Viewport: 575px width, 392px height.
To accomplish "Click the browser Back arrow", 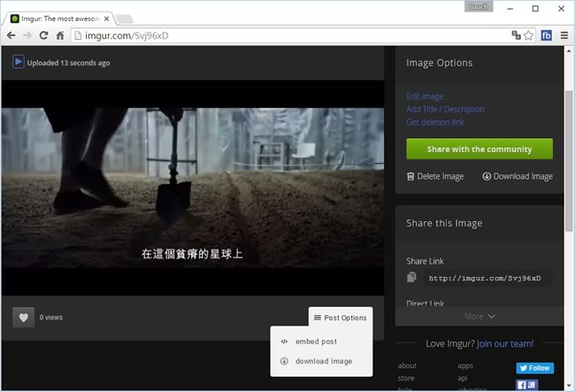I will tap(11, 35).
